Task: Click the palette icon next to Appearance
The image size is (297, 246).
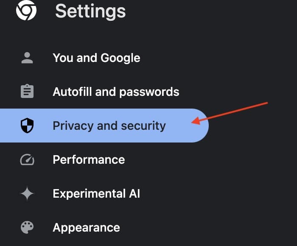Action: click(x=27, y=228)
